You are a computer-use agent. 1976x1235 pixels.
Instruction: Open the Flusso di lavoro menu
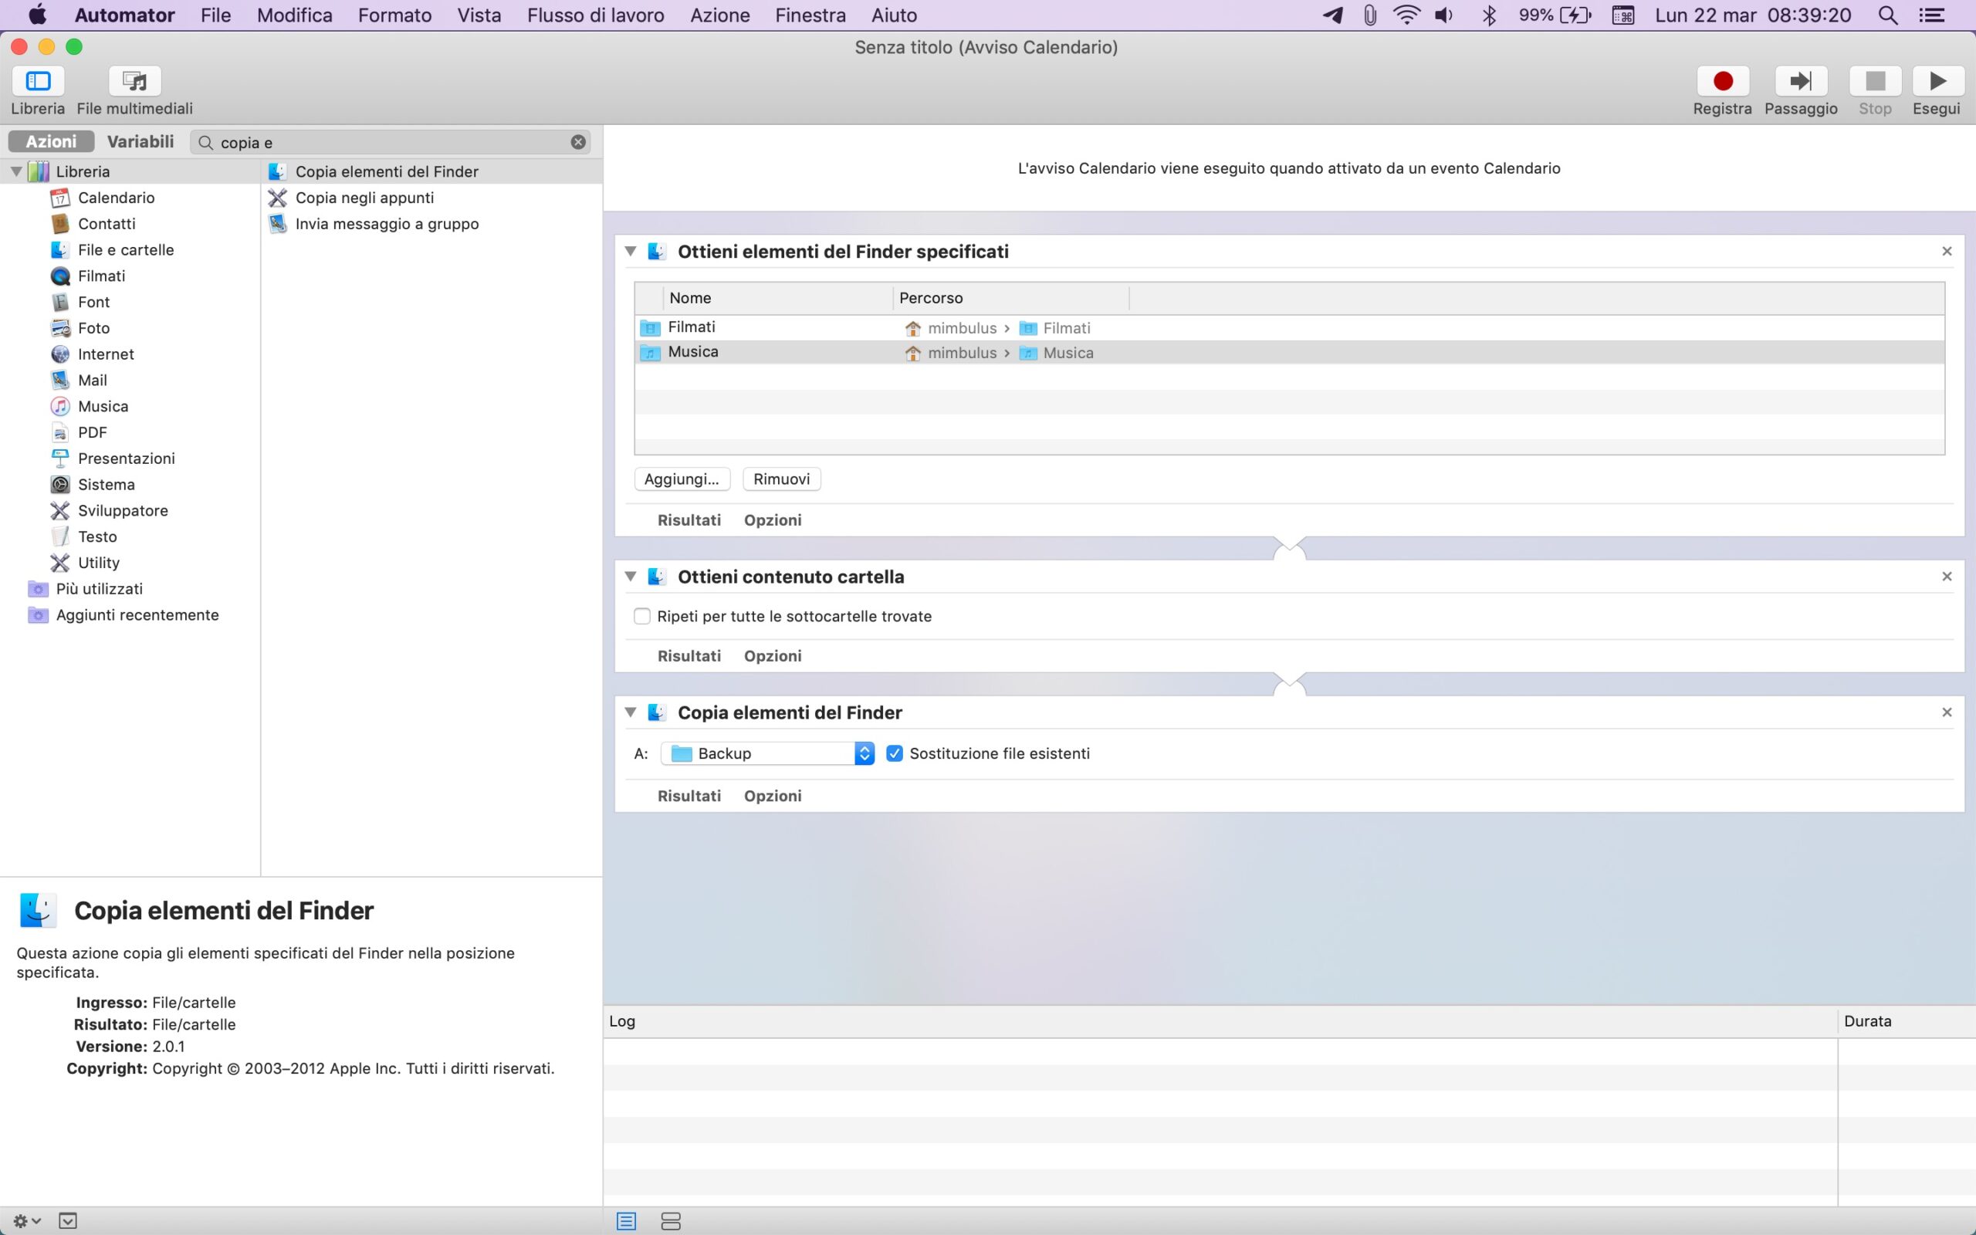pos(595,15)
